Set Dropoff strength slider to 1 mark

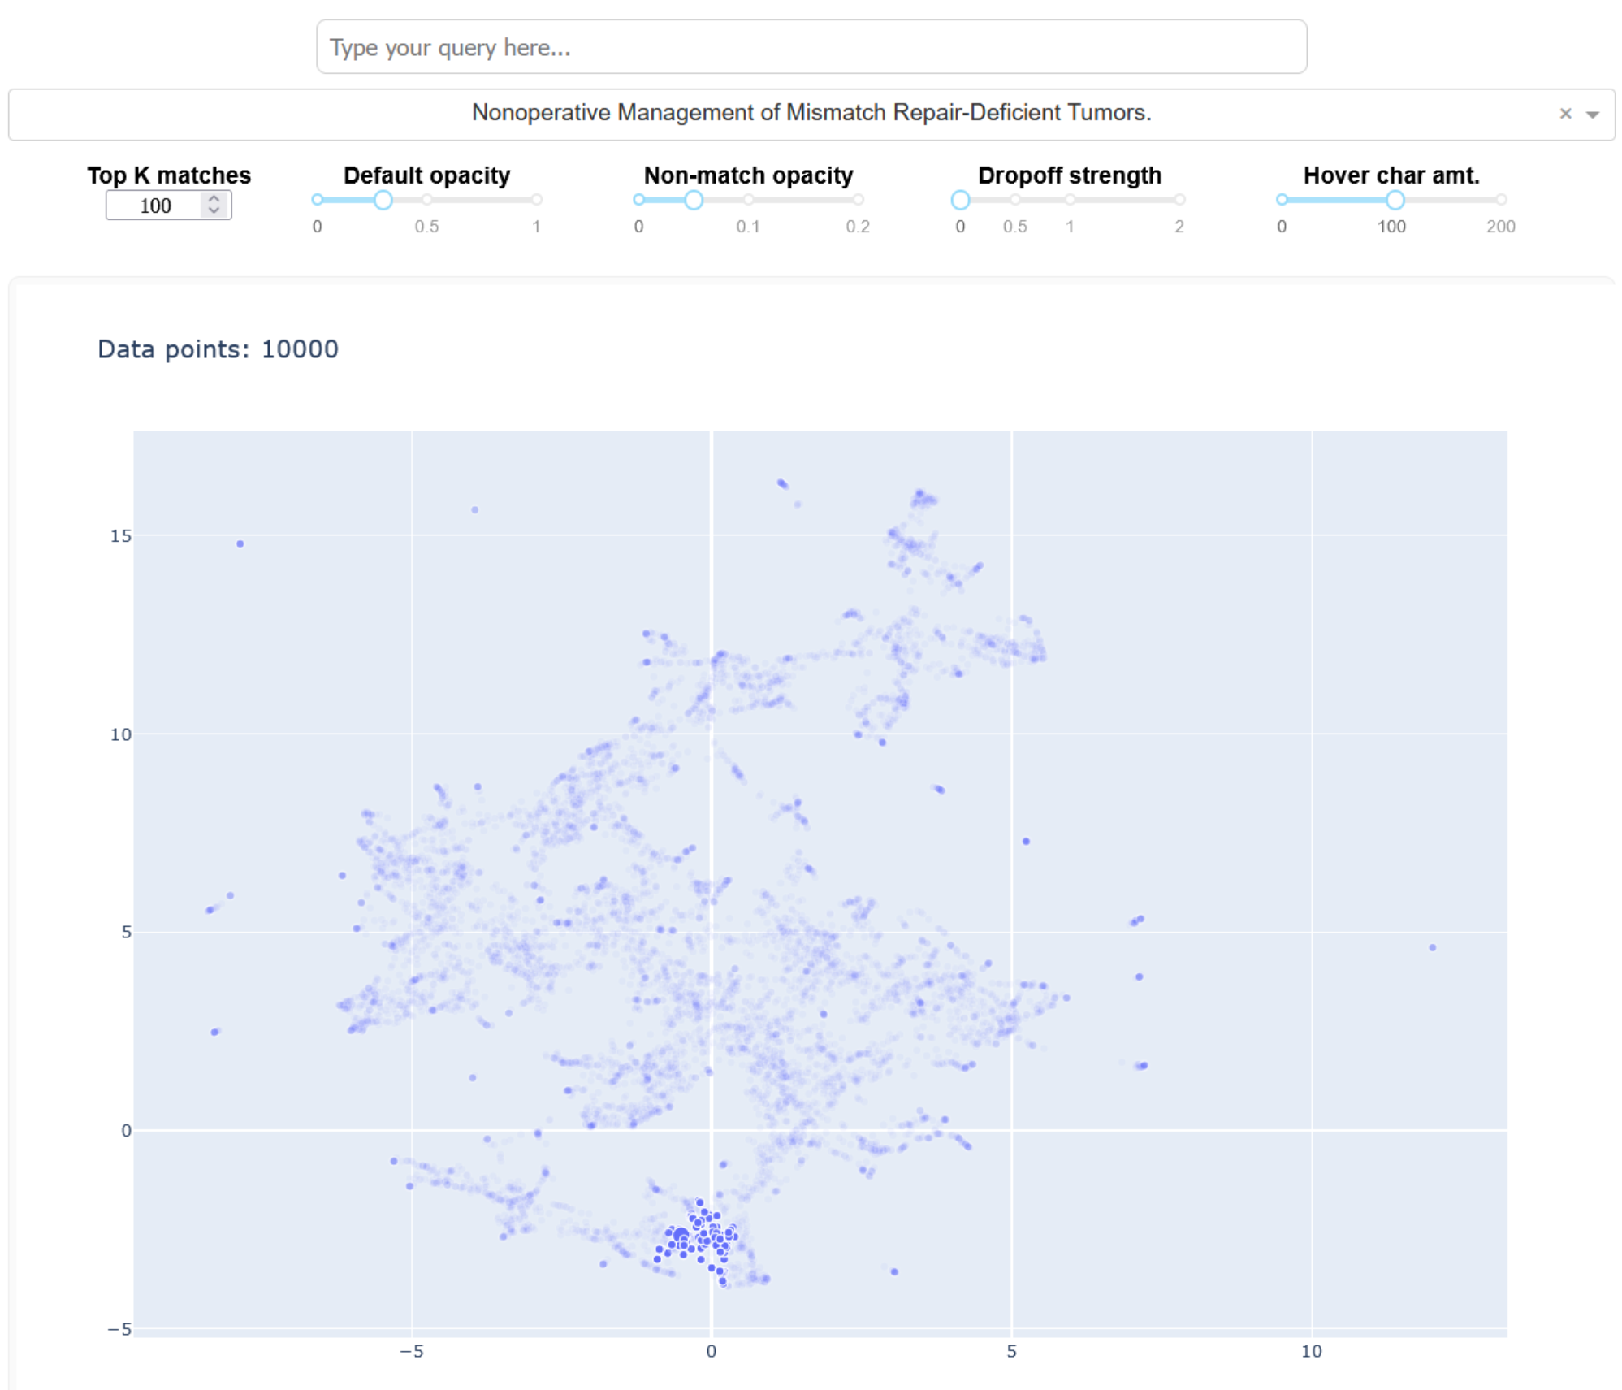[x=1070, y=200]
